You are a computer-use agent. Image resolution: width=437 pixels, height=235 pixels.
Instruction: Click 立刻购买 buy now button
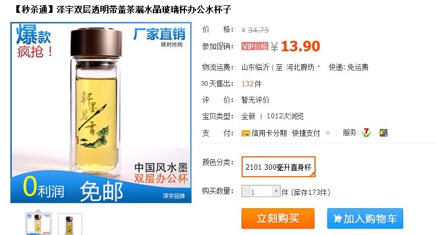pos(278,218)
